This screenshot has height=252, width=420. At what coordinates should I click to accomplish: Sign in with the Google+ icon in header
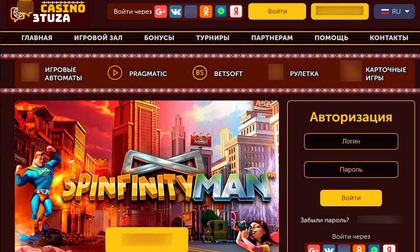coord(161,12)
